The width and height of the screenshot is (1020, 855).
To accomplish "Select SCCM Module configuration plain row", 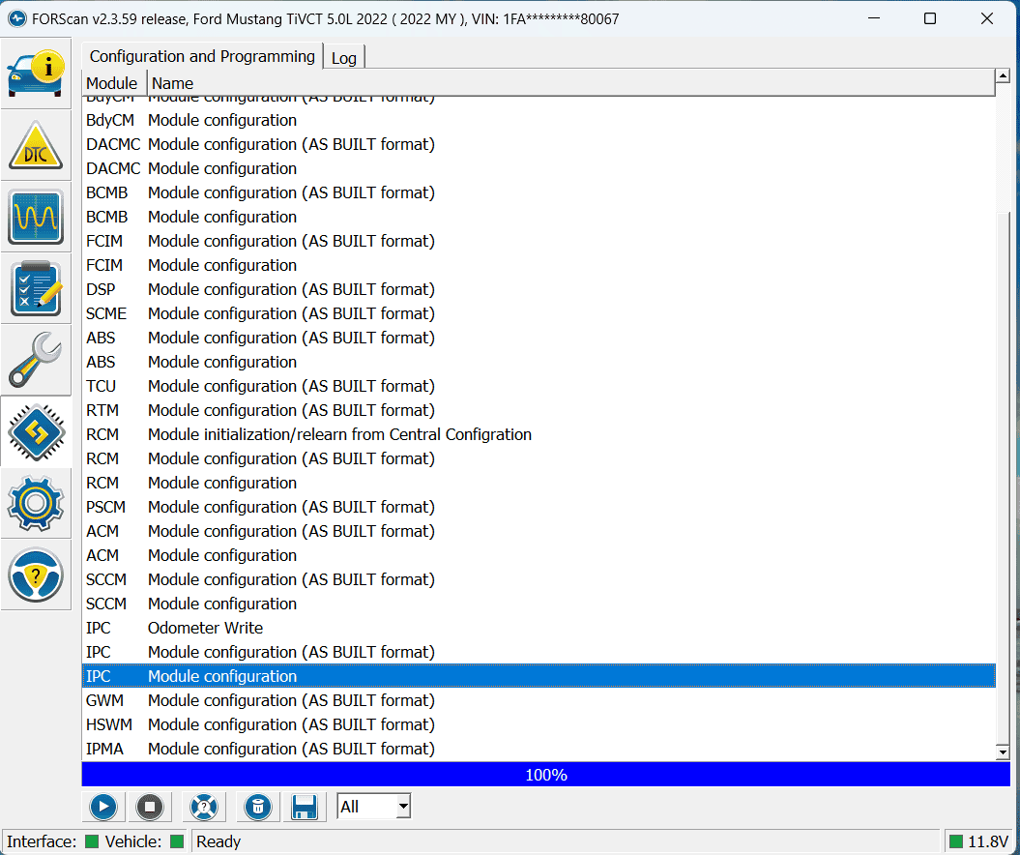I will [x=539, y=604].
